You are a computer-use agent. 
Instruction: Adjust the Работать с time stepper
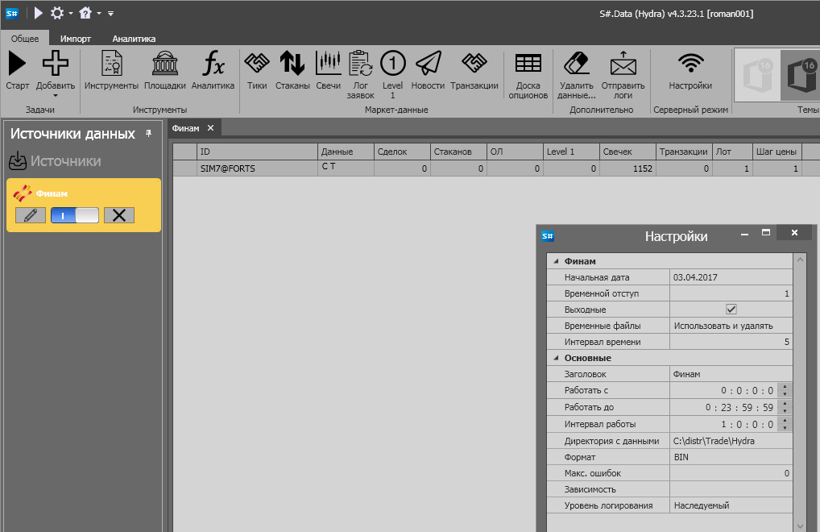click(x=785, y=390)
